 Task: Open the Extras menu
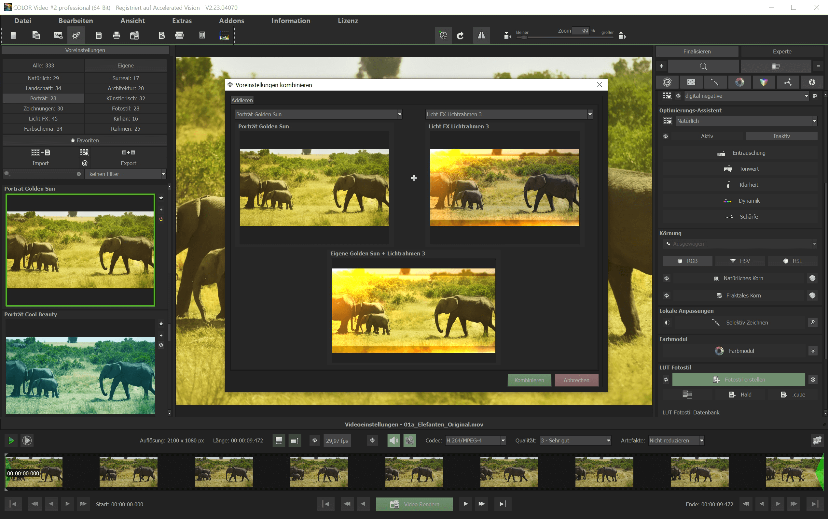coord(181,21)
